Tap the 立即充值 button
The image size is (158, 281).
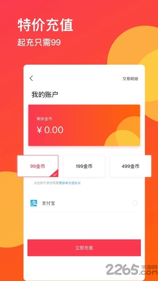(84, 248)
